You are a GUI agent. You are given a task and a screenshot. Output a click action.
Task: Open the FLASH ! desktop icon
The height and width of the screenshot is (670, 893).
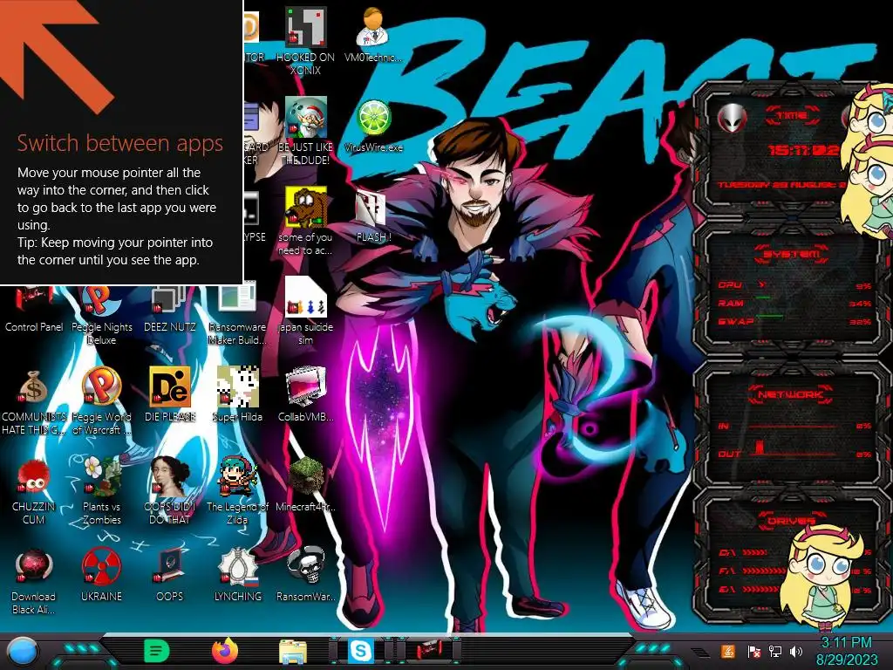point(373,216)
